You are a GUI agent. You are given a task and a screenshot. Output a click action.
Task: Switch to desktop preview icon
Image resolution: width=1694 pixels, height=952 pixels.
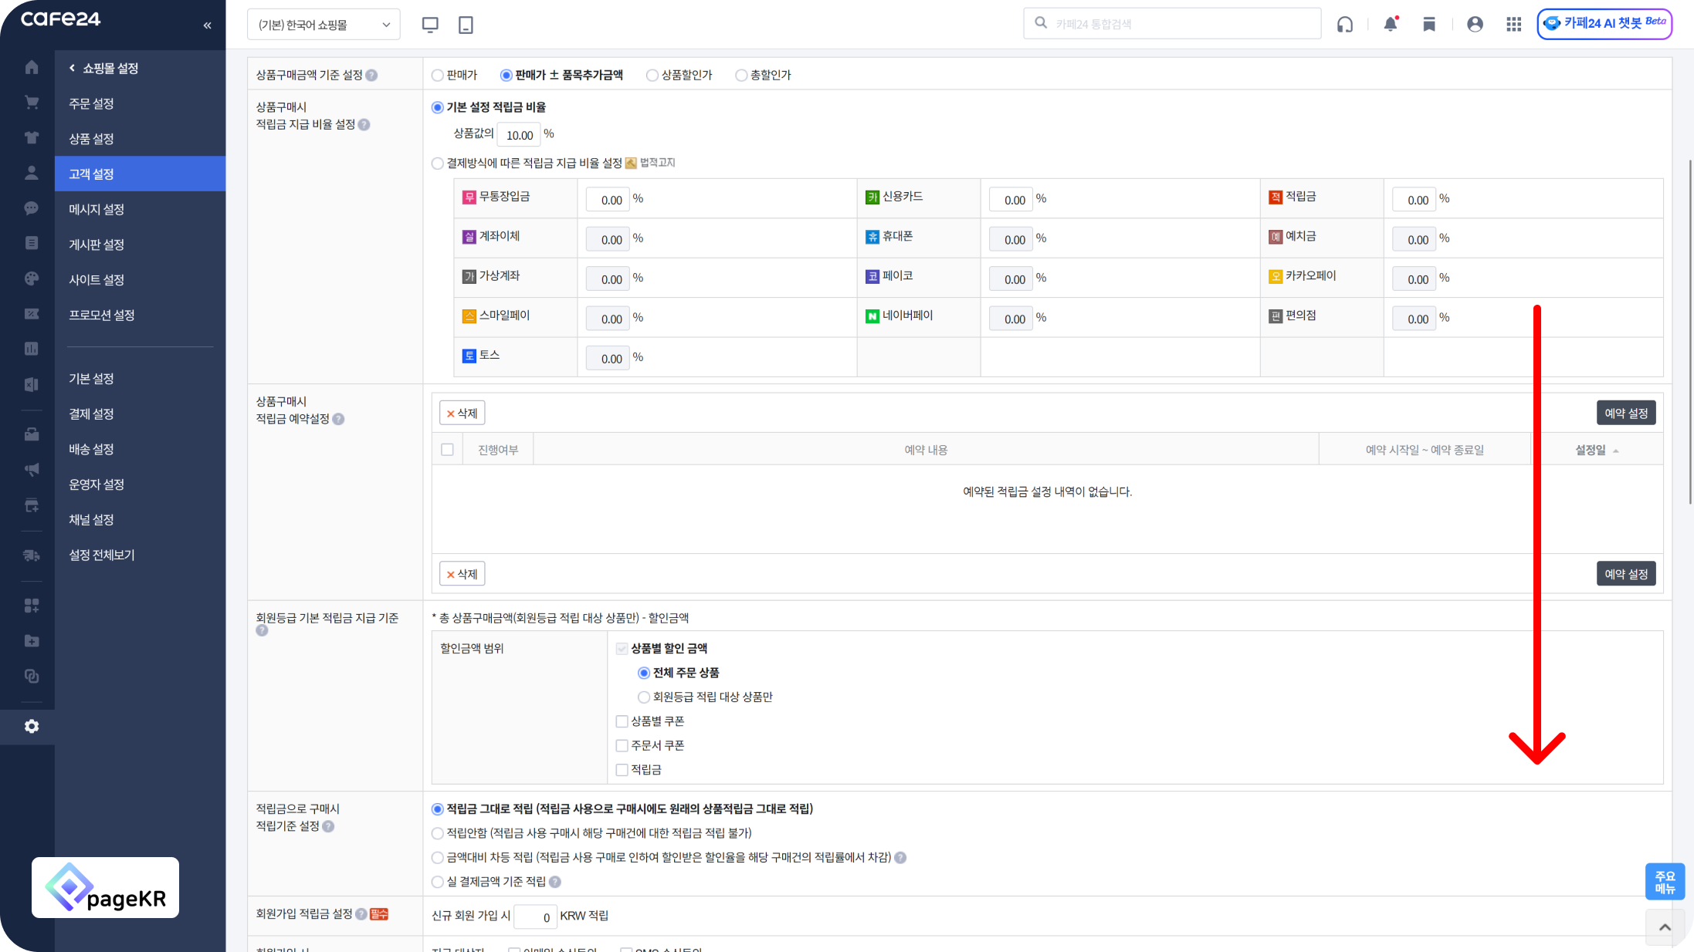coord(430,25)
